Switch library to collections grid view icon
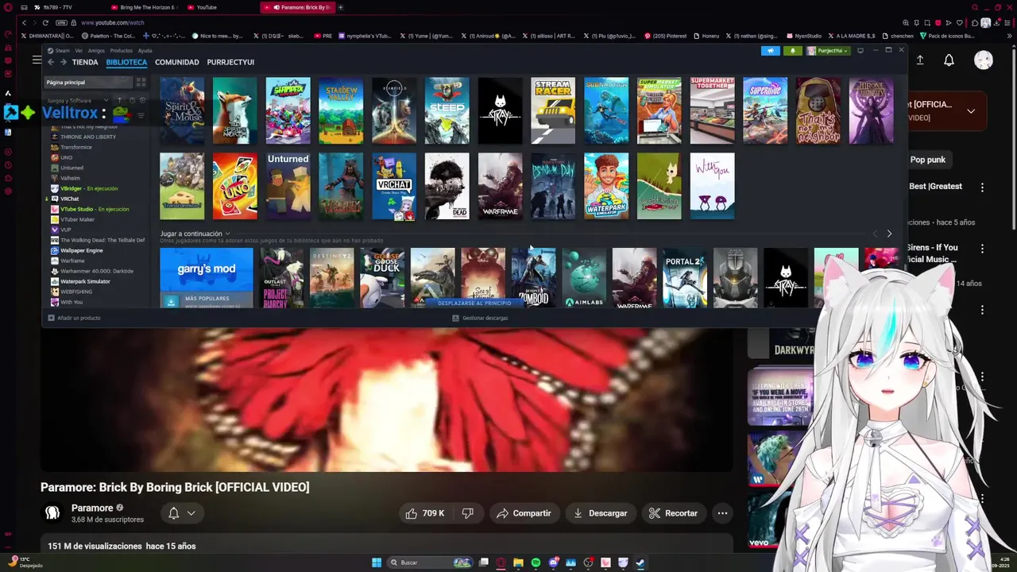The width and height of the screenshot is (1017, 572). pyautogui.click(x=141, y=82)
